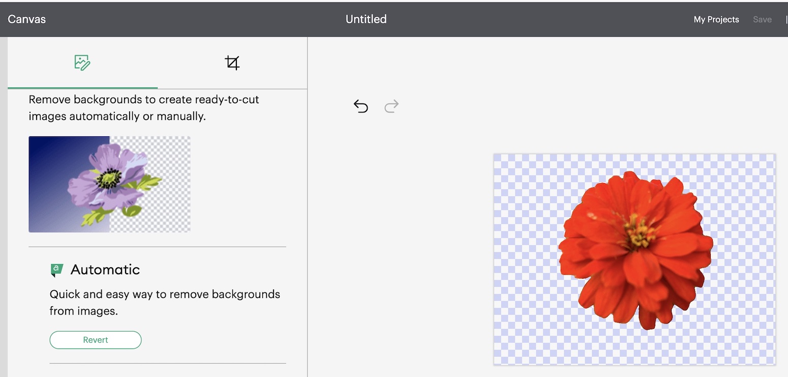The height and width of the screenshot is (377, 788).
Task: Revert the automatic background removal
Action: tap(96, 340)
